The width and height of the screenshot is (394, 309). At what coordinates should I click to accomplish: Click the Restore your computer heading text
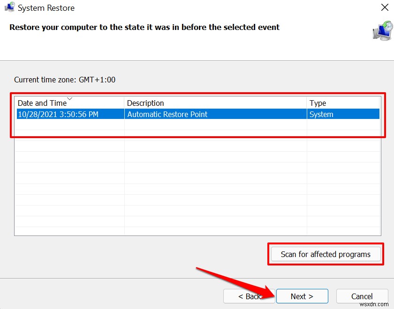[x=144, y=27]
